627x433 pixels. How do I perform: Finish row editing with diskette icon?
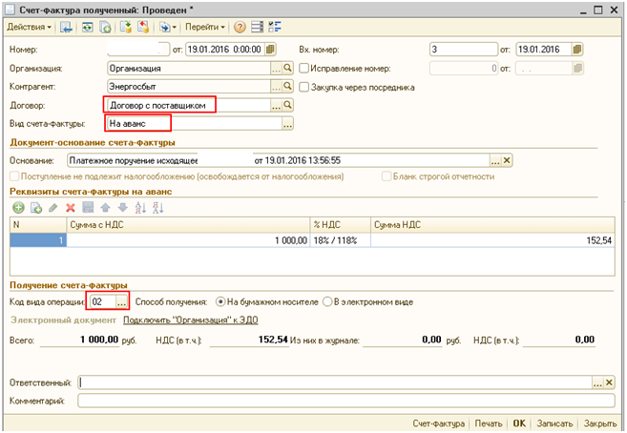coord(88,207)
